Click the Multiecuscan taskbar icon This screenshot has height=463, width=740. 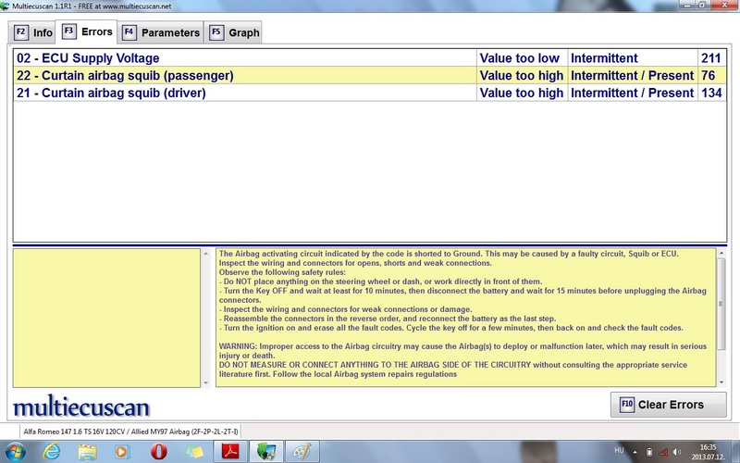point(266,452)
